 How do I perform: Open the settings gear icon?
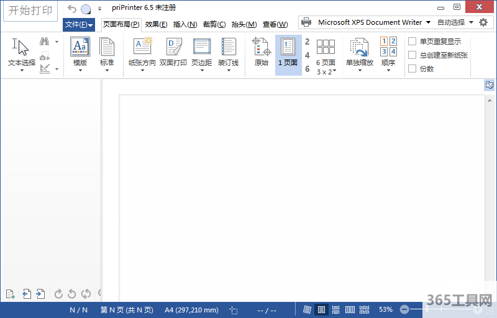[x=483, y=22]
